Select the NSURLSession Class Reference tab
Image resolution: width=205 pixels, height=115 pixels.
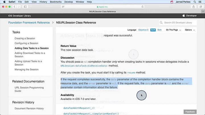click(x=102, y=11)
